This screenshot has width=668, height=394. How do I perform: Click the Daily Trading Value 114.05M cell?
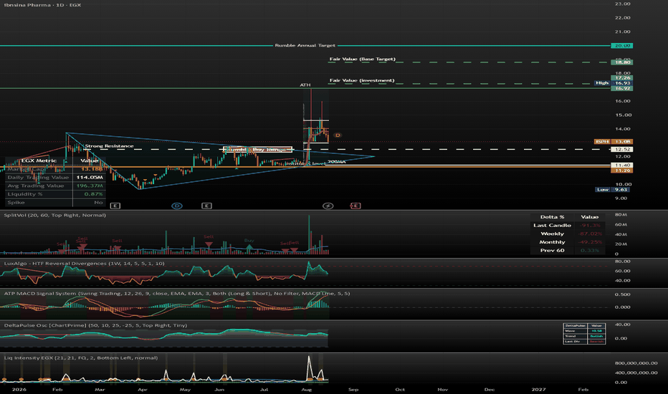(90, 177)
